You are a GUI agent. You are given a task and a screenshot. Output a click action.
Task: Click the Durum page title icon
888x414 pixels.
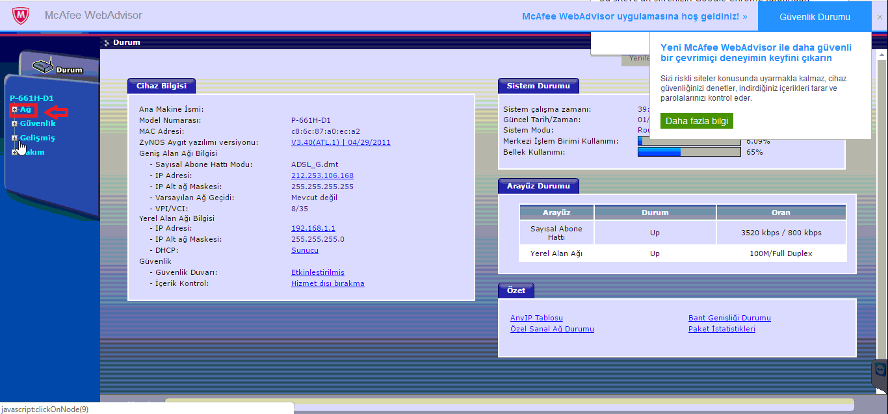pyautogui.click(x=107, y=43)
